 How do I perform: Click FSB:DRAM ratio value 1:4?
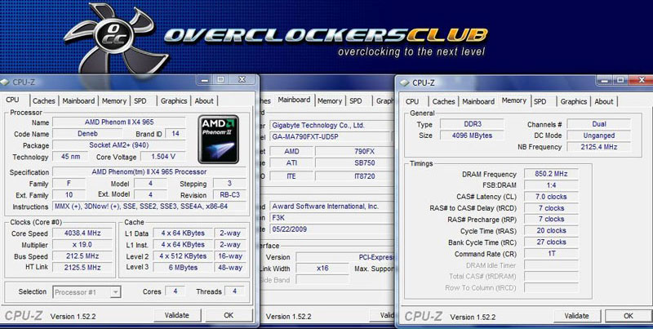click(x=552, y=185)
